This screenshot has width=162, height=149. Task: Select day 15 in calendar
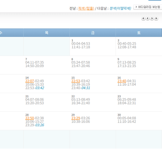coord(73,78)
